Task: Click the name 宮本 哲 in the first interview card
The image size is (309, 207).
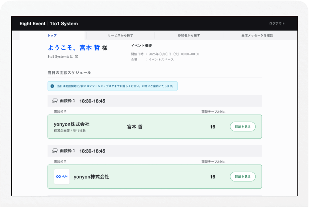Action: coord(135,127)
